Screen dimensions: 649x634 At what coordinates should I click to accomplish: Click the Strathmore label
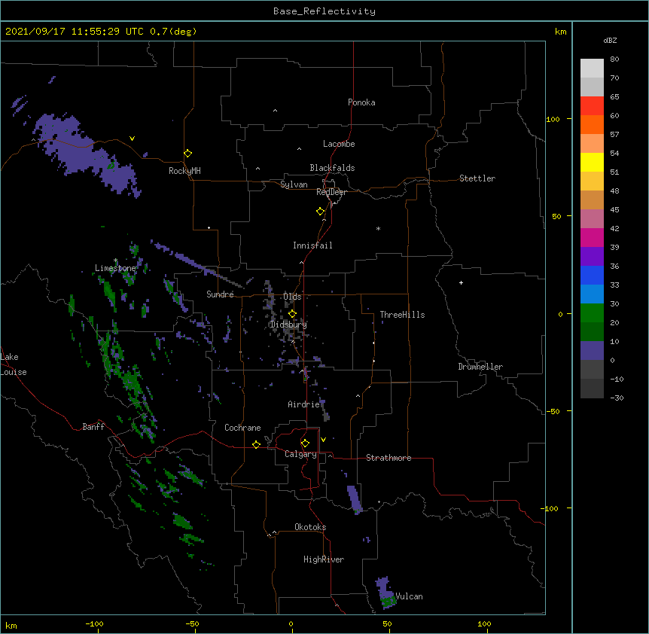tap(388, 458)
